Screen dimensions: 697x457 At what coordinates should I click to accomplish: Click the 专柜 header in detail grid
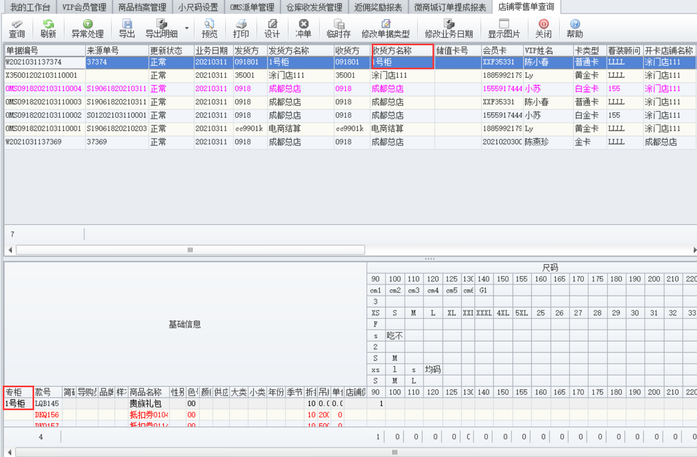tap(19, 393)
